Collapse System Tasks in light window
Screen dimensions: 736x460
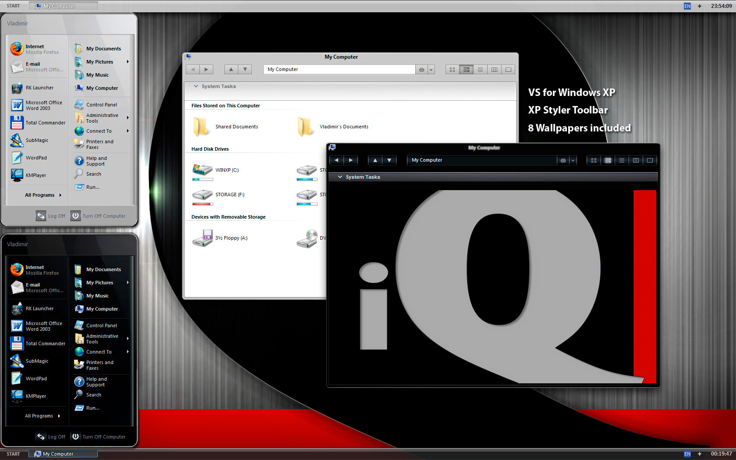[196, 86]
